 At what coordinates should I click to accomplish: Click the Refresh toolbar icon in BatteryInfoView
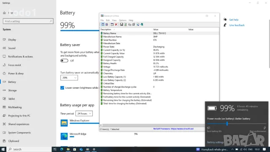pos(125,24)
